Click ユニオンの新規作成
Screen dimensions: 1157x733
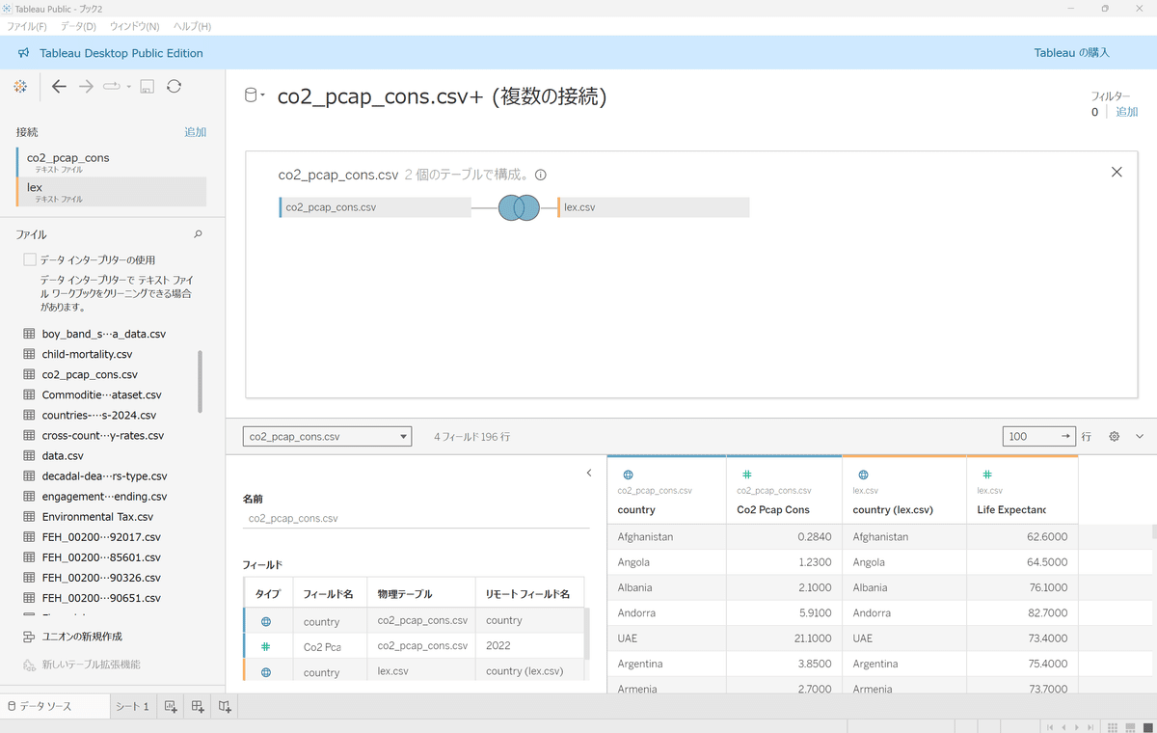point(81,637)
